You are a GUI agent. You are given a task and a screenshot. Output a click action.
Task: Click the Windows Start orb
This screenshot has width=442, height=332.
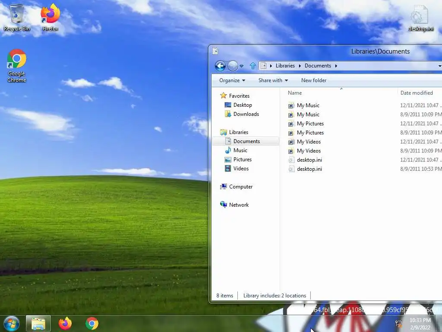(x=12, y=323)
